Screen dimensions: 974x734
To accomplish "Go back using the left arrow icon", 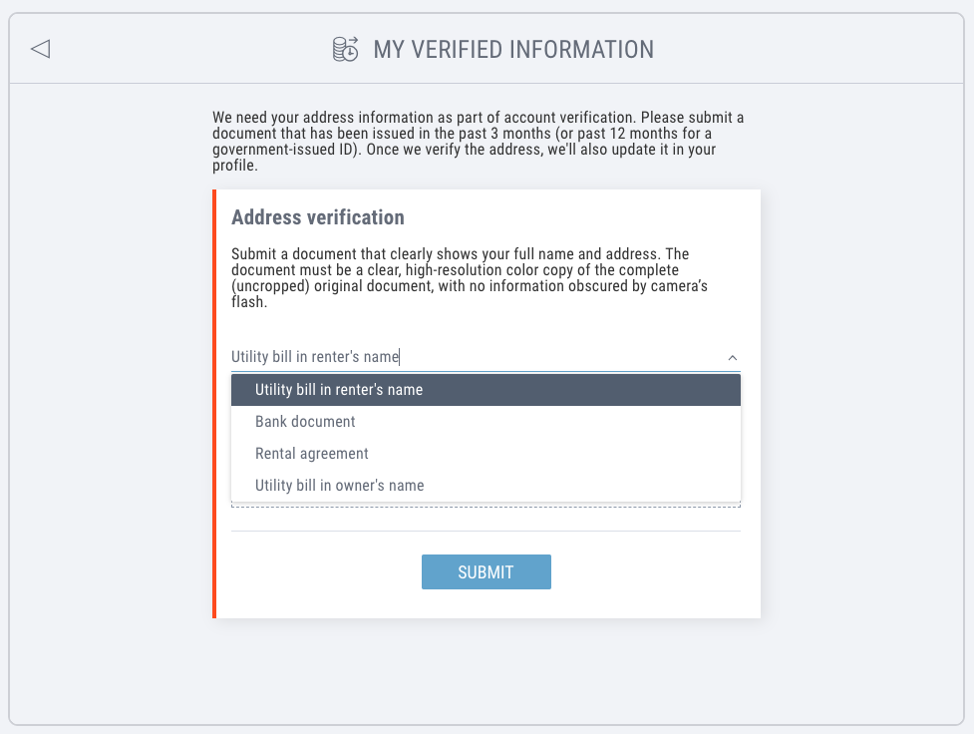I will click(40, 49).
